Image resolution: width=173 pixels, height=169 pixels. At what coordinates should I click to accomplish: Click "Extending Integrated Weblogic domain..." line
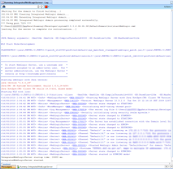tap(35, 17)
